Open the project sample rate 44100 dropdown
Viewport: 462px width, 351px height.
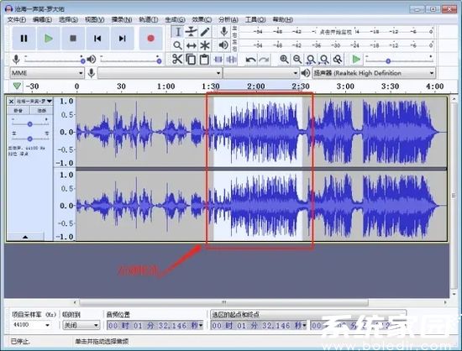coord(30,325)
